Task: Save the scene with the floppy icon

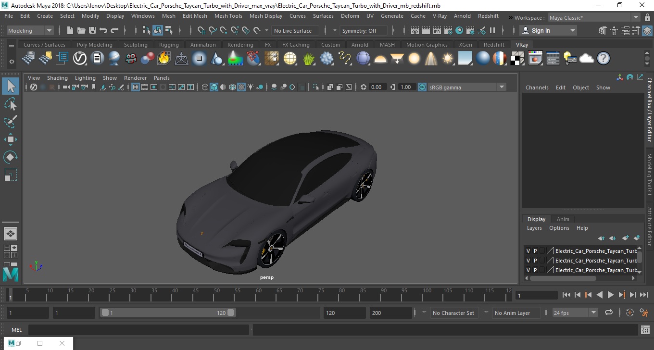Action: [x=92, y=30]
